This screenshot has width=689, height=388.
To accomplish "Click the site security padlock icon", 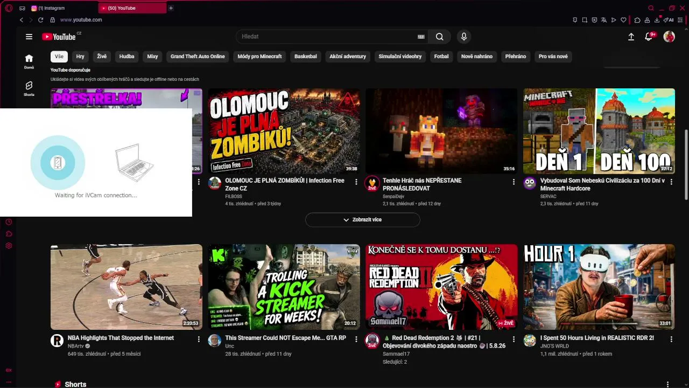I will pyautogui.click(x=52, y=20).
